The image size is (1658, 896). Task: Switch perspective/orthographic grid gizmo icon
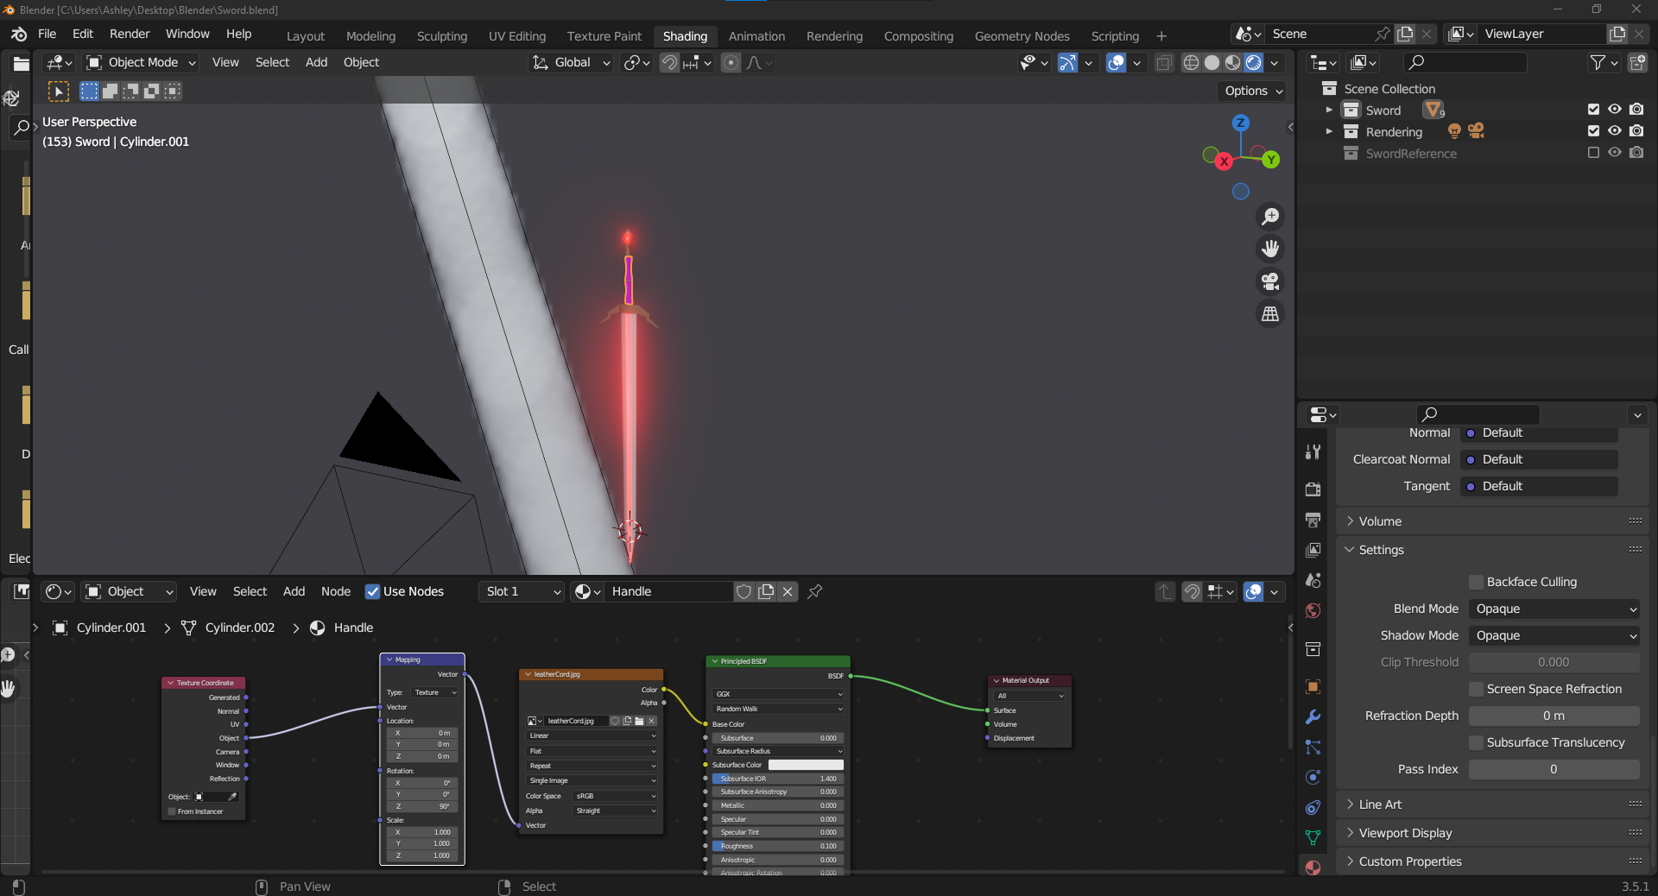click(x=1270, y=315)
